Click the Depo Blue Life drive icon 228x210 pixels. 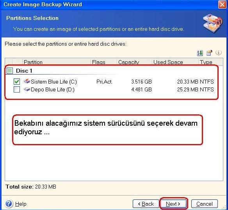[27, 89]
